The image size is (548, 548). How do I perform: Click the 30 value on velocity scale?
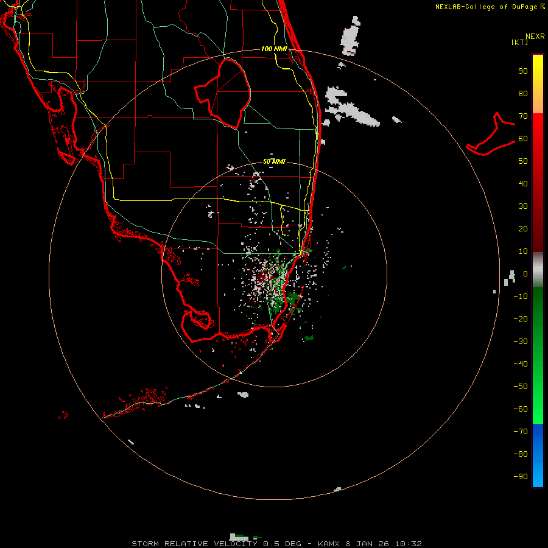(x=523, y=206)
